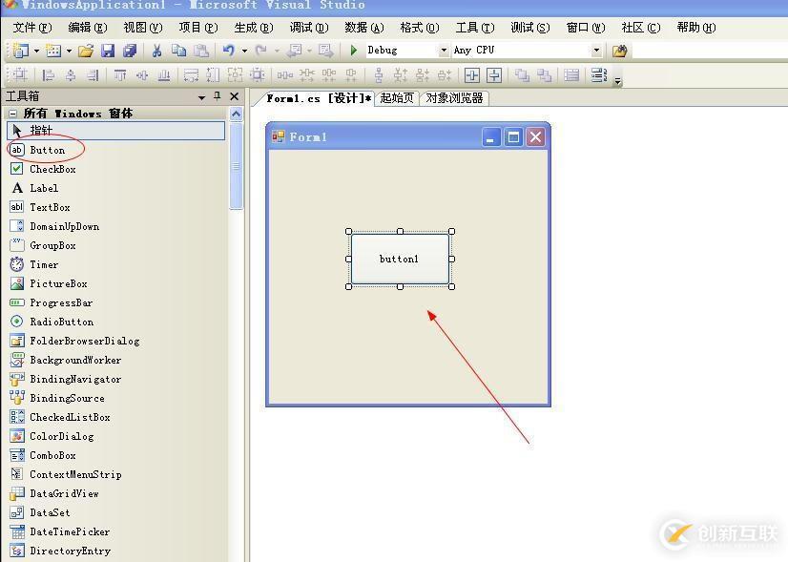Click the Send to Back icon
Viewport: 788px width, 562px height.
click(x=545, y=75)
